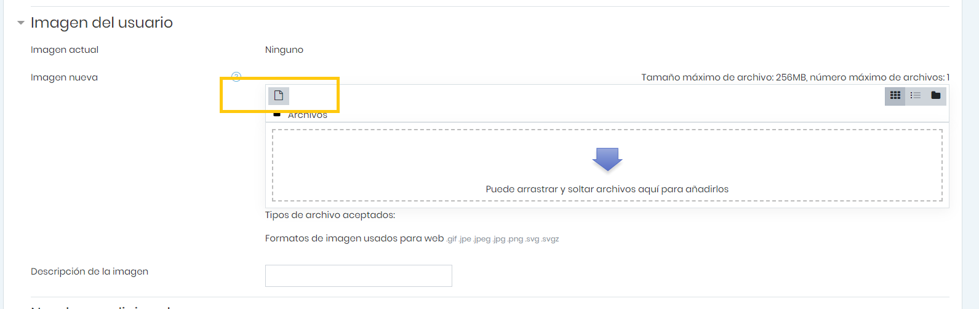Open help icon beside Imagen nueva
Screen dimensions: 979x309
[236, 77]
